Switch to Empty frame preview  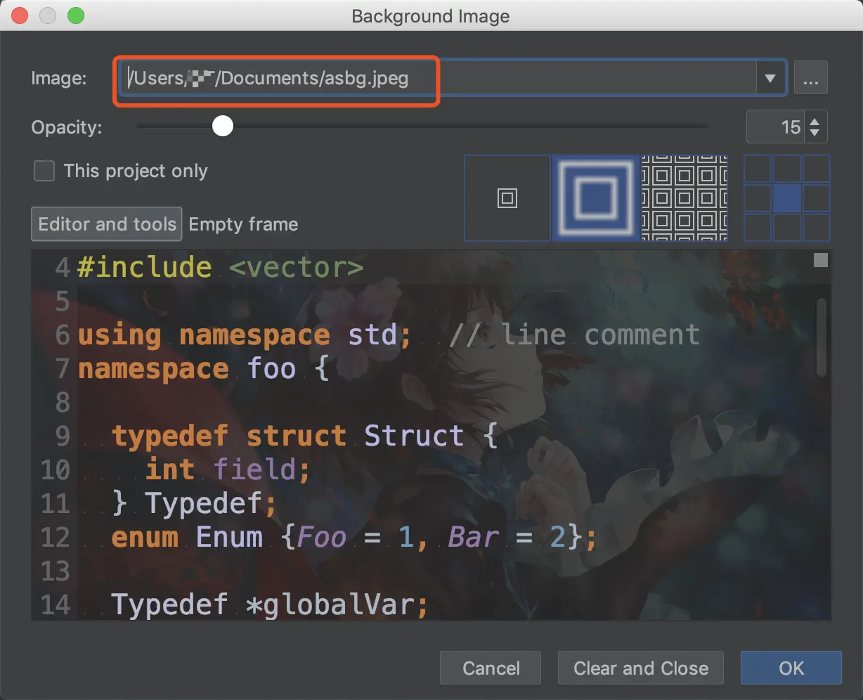click(243, 224)
